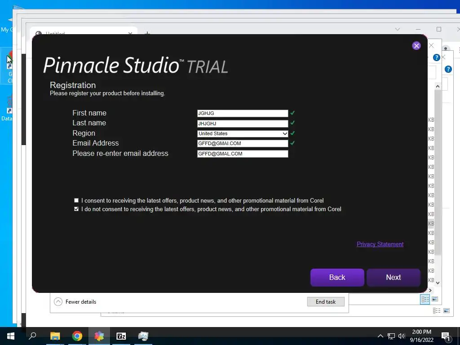Open File Explorer from the taskbar
This screenshot has height=345, width=460.
pos(55,336)
